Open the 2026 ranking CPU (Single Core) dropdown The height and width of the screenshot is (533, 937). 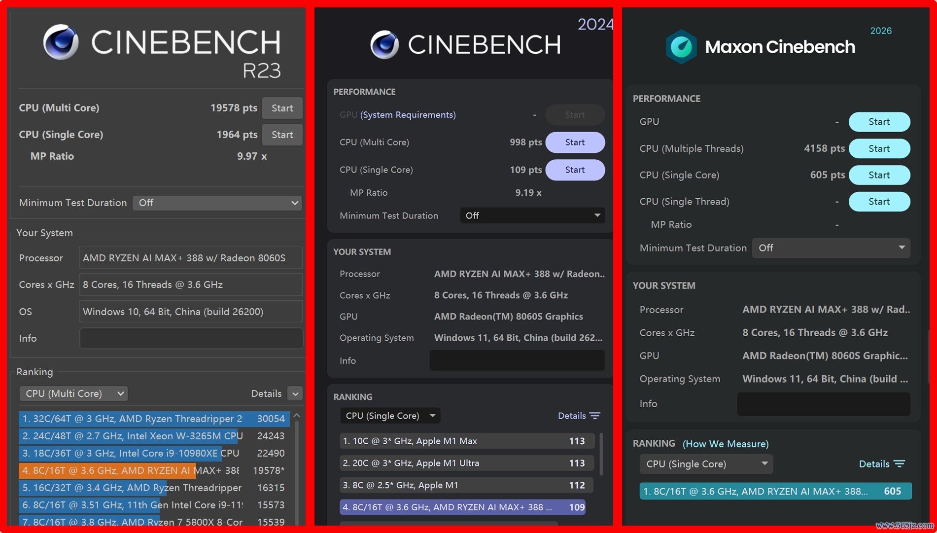tap(706, 464)
